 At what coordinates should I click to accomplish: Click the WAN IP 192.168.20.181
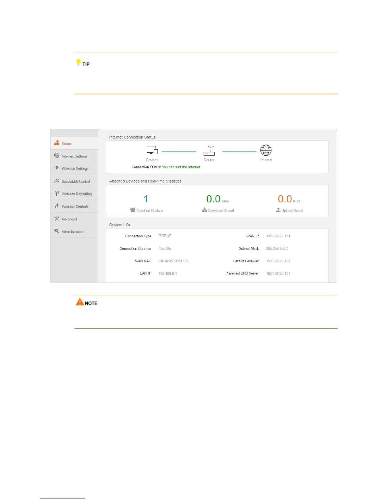[278, 236]
